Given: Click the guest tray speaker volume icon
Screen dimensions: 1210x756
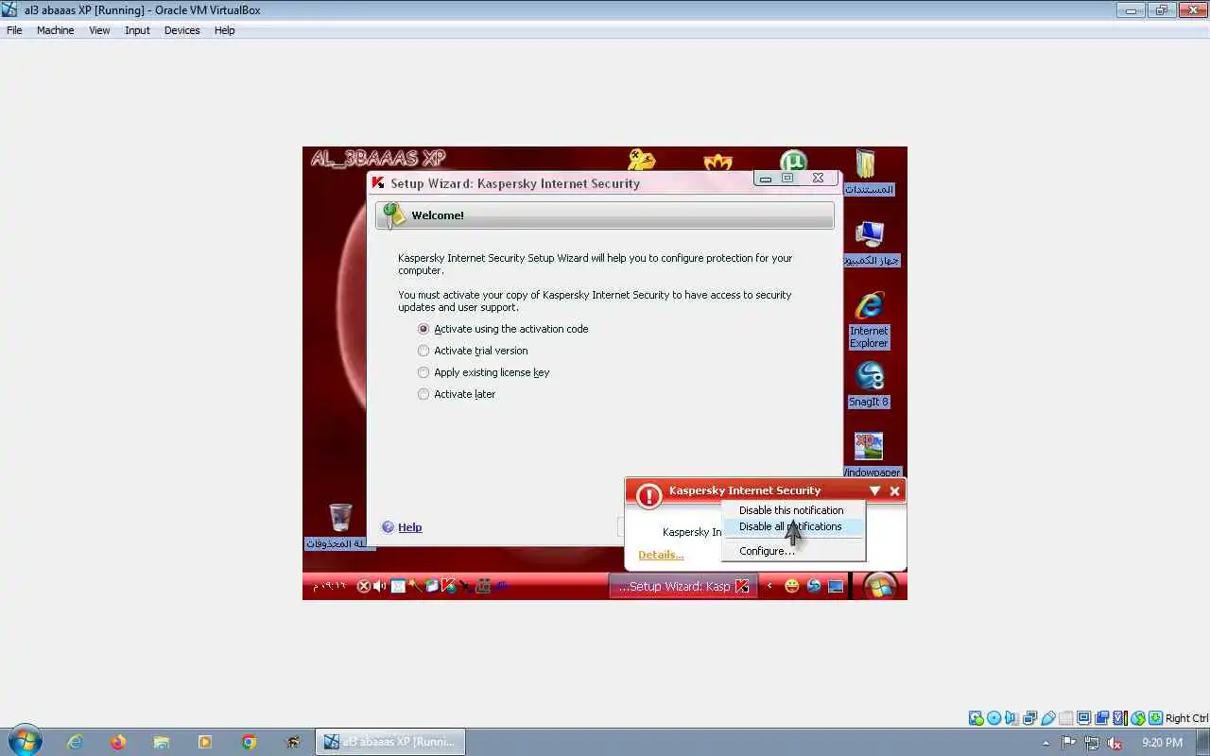Looking at the screenshot, I should (x=379, y=586).
